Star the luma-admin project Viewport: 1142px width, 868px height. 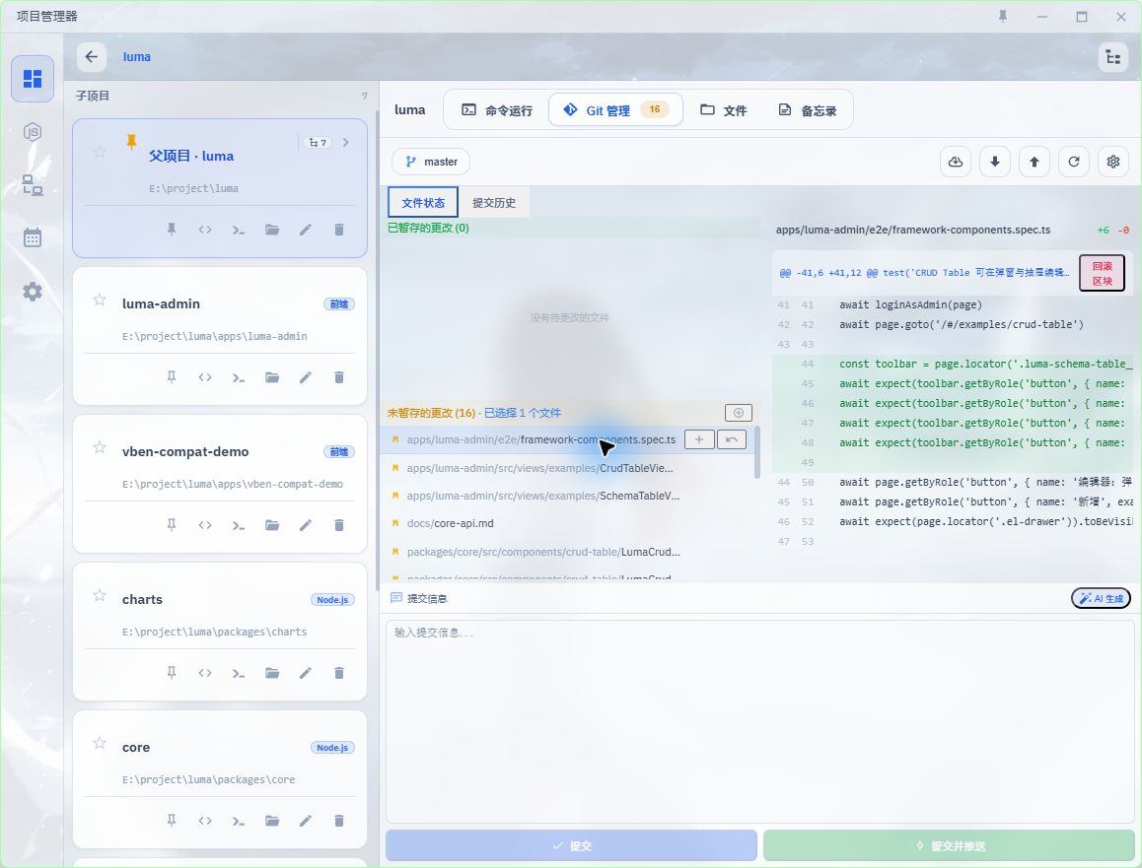pyautogui.click(x=100, y=300)
